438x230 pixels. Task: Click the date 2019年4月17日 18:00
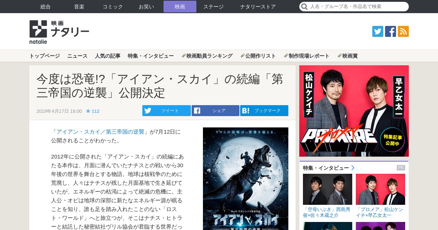[x=59, y=111]
